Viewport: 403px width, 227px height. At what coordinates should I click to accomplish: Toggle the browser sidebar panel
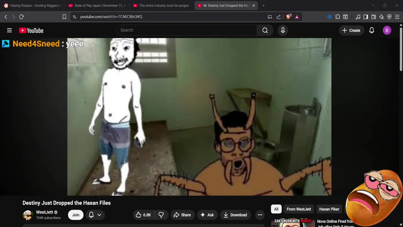(366, 17)
